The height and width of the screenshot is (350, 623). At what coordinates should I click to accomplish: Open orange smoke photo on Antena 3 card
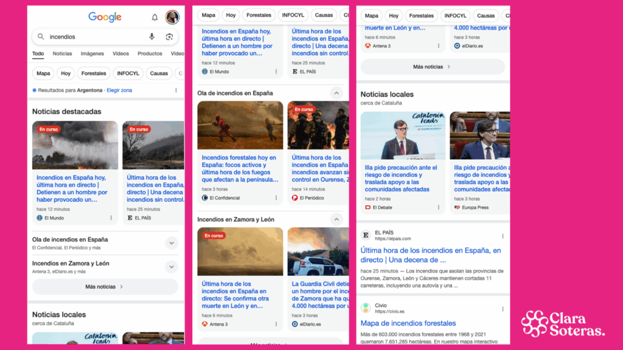coord(240,252)
